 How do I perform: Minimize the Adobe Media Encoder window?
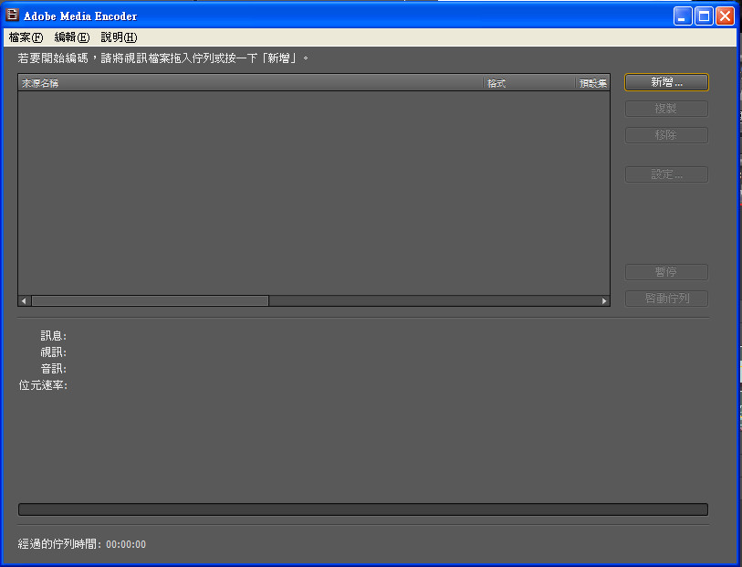[683, 16]
